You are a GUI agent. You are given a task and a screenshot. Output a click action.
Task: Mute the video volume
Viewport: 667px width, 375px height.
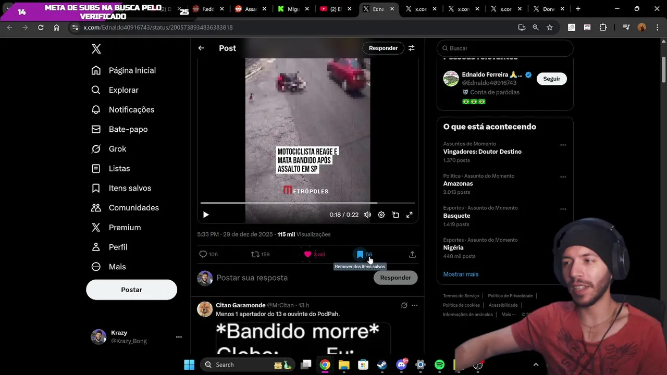pos(367,215)
